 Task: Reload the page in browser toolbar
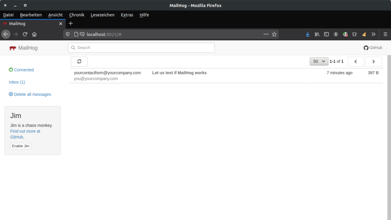pos(25,35)
